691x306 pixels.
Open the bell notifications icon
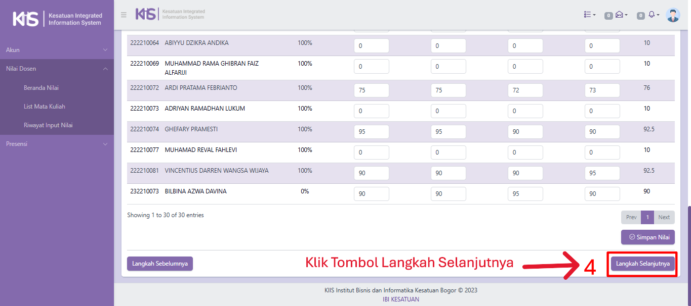point(653,15)
